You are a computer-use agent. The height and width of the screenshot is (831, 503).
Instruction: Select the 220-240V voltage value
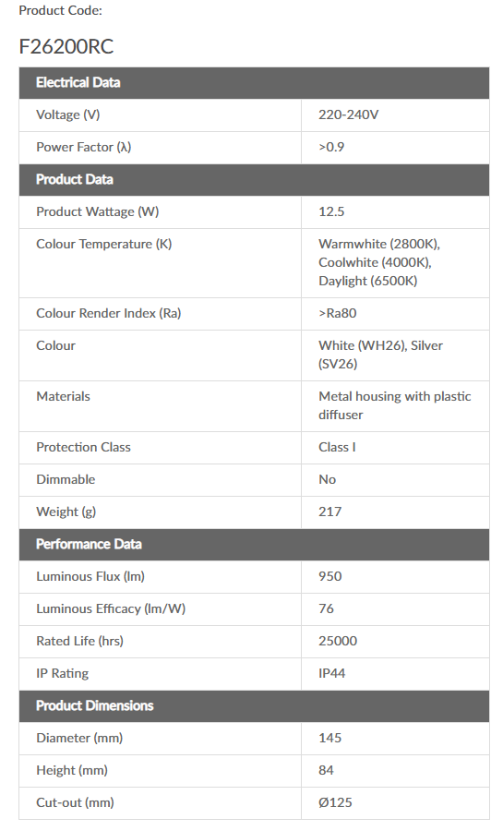pos(348,115)
